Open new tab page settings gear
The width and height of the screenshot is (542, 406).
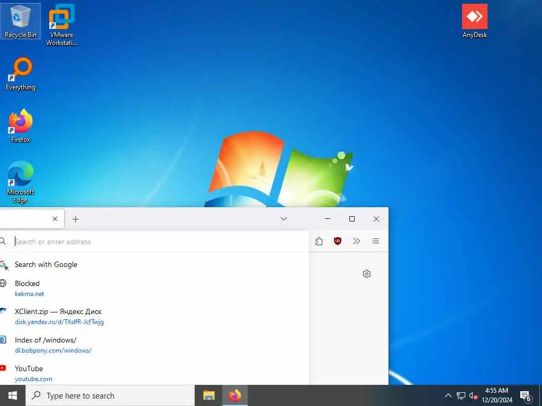tap(367, 274)
